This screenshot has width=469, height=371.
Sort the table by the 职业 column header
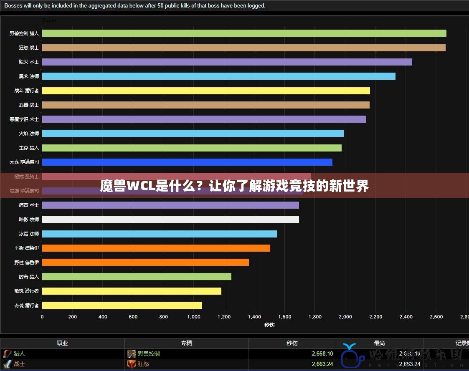tap(63, 343)
